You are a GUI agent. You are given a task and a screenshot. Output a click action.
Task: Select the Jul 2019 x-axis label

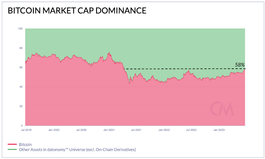click(x=27, y=130)
